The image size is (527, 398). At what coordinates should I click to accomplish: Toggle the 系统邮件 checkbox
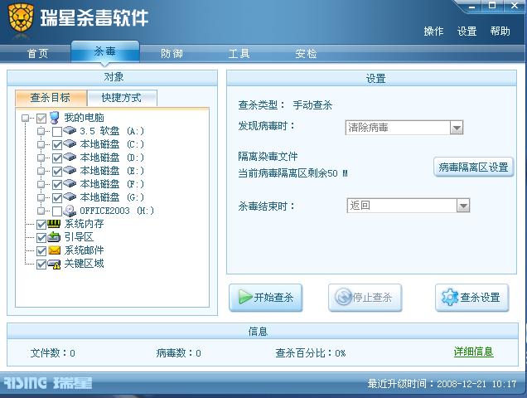pos(41,251)
